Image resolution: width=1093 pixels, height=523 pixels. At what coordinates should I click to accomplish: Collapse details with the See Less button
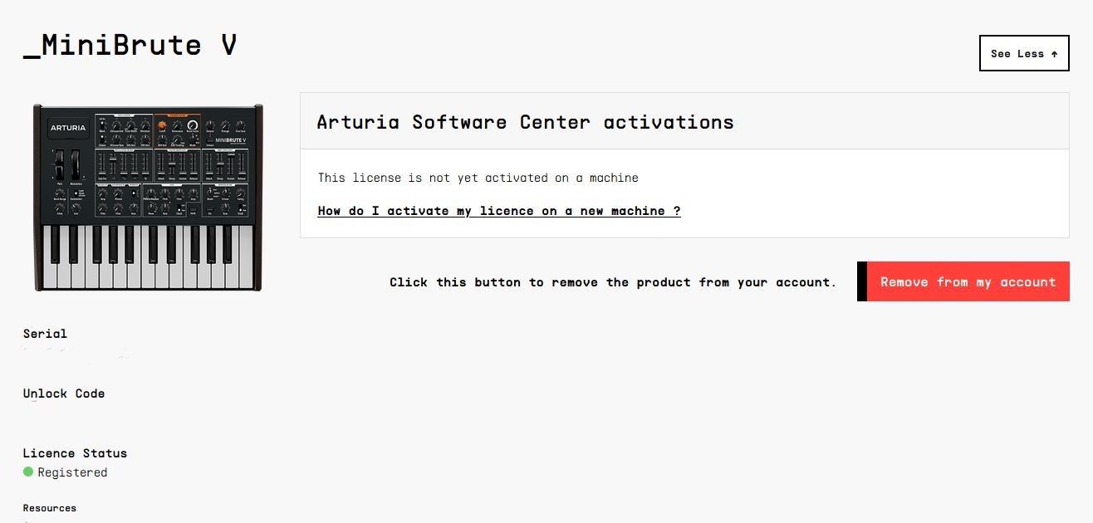(x=1023, y=53)
